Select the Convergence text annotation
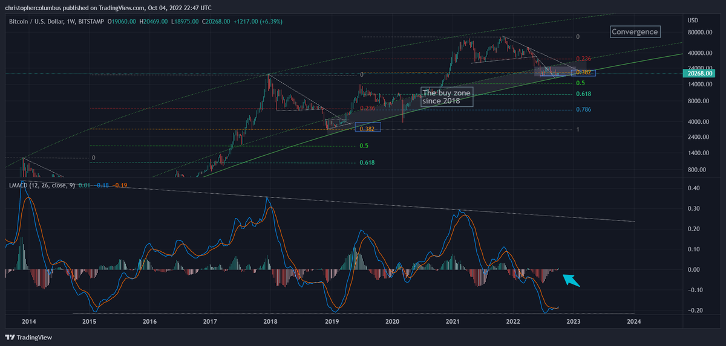Screen dimensions: 726x346 tap(635, 31)
